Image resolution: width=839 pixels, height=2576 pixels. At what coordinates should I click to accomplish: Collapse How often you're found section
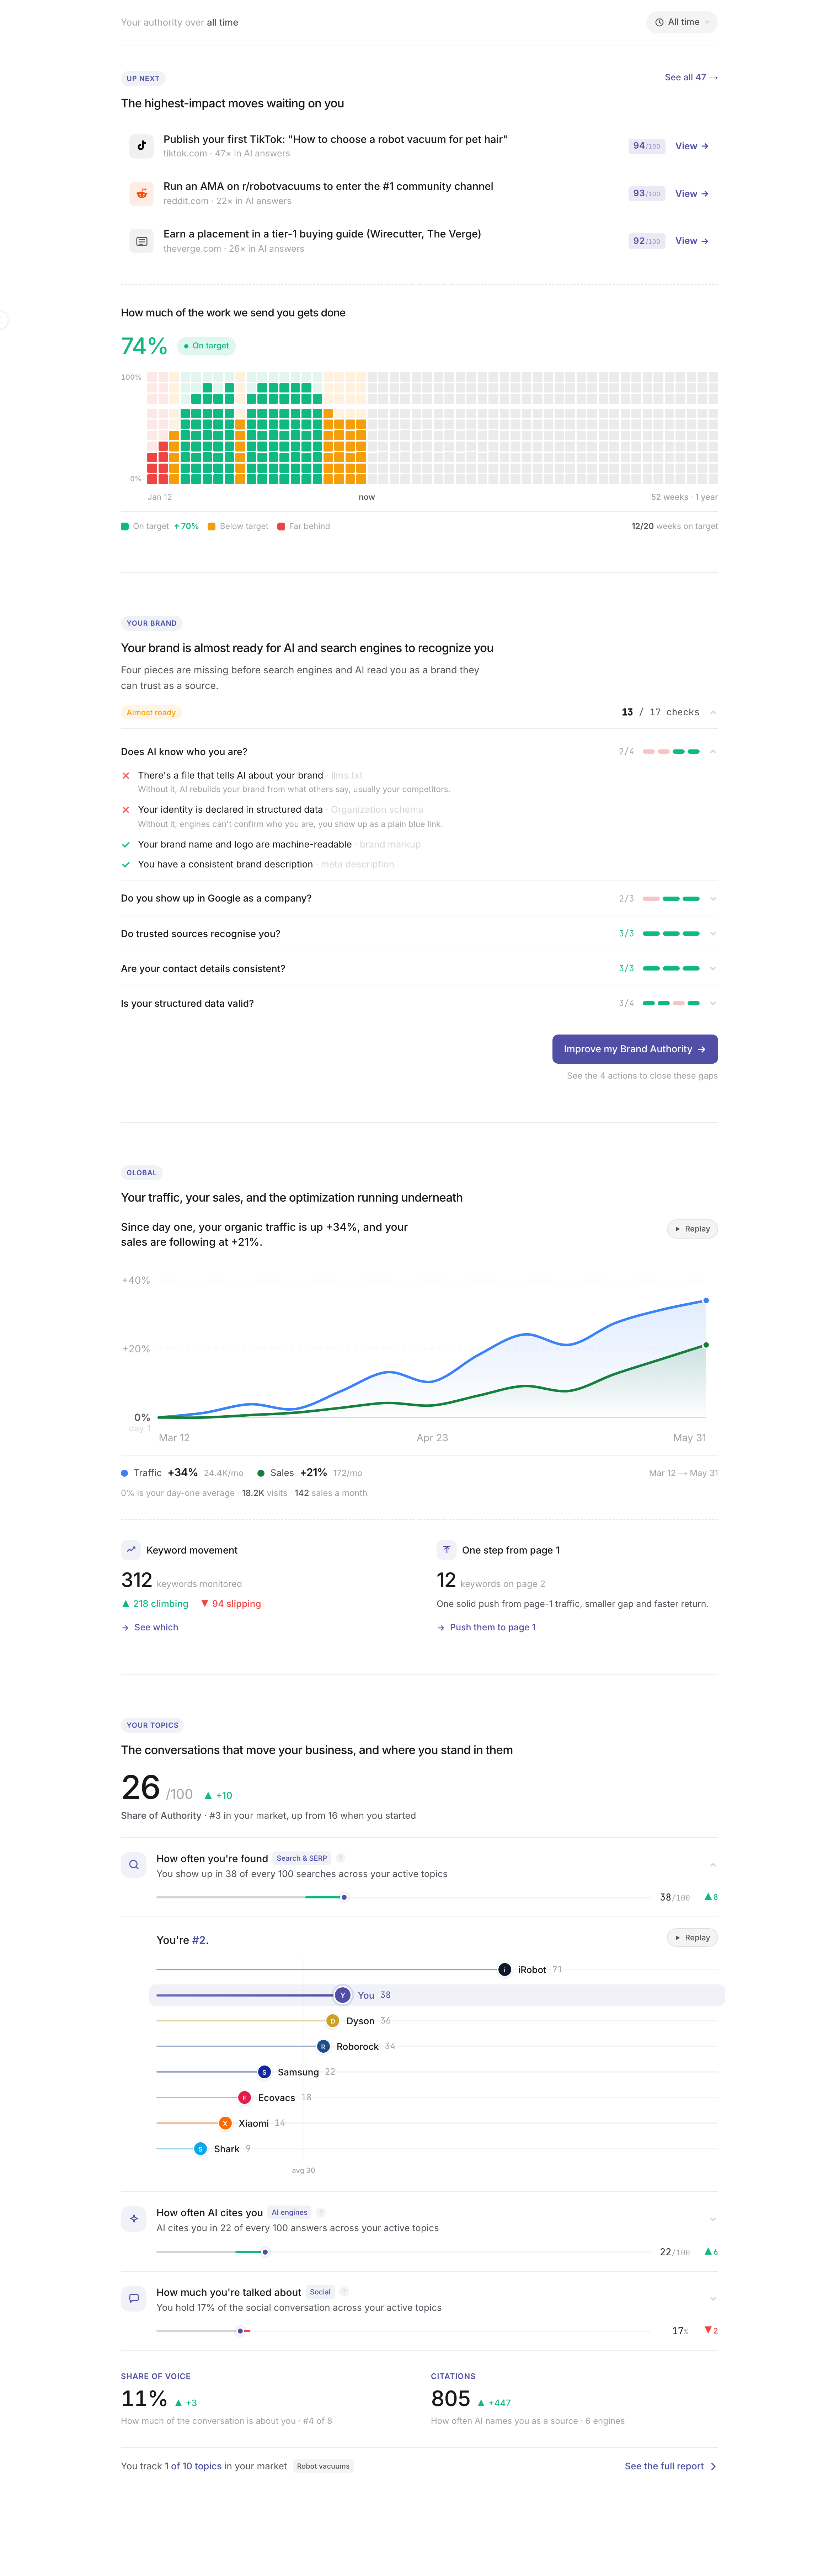click(713, 1865)
